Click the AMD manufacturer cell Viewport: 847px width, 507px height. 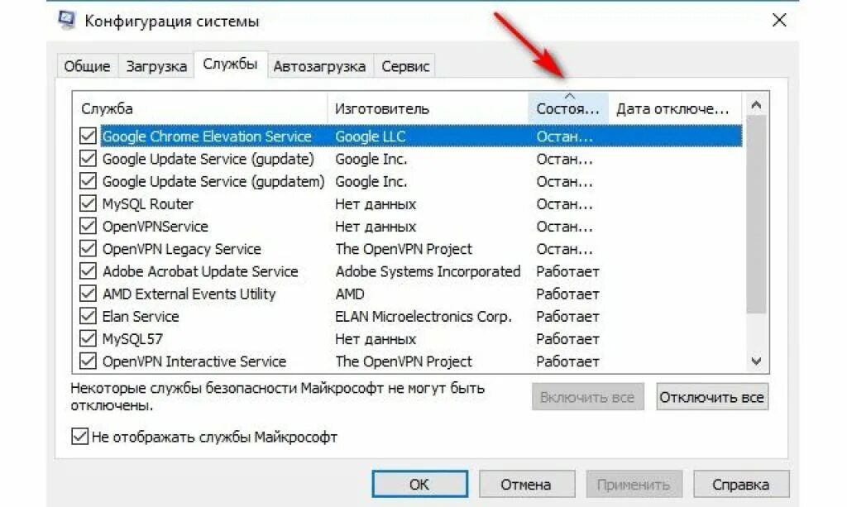[350, 294]
